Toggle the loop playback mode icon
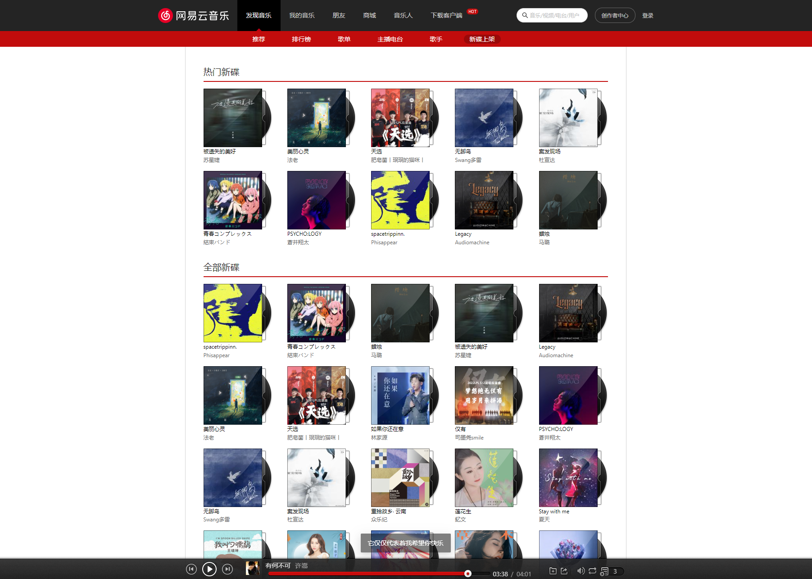Screen dimensions: 812x579 pyautogui.click(x=593, y=571)
